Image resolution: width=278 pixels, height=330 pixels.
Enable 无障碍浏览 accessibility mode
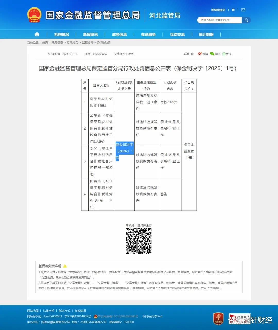[x=218, y=10]
